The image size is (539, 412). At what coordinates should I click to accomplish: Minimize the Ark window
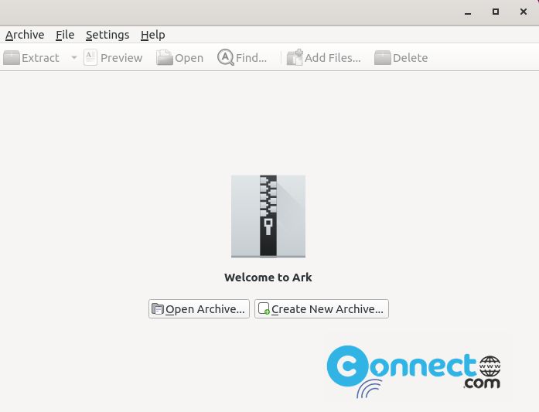(x=468, y=12)
